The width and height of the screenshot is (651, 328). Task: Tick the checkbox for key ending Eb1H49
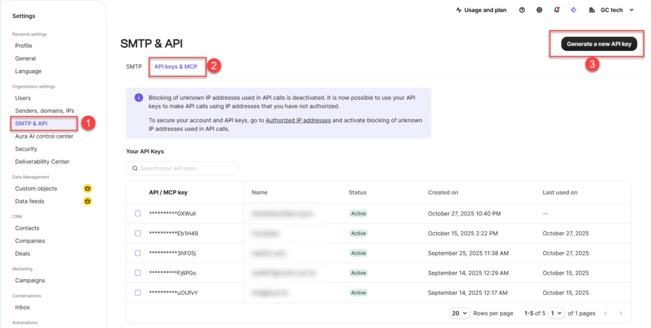tap(138, 233)
